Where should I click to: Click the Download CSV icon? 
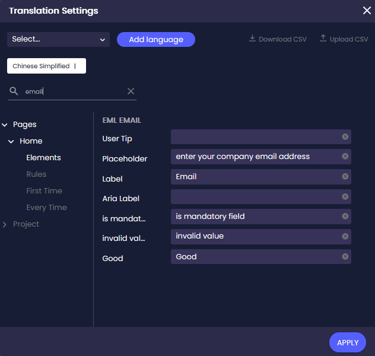252,38
